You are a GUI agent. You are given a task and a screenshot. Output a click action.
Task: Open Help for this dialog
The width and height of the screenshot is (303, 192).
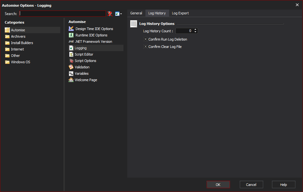[x=284, y=184]
